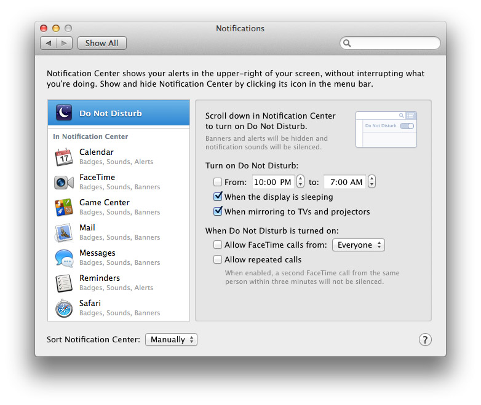Select the FaceTime camera icon
The width and height of the screenshot is (481, 405).
click(64, 182)
